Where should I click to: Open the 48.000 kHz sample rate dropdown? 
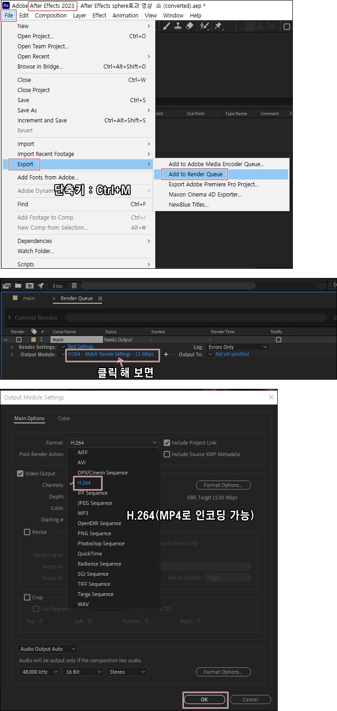point(39,672)
